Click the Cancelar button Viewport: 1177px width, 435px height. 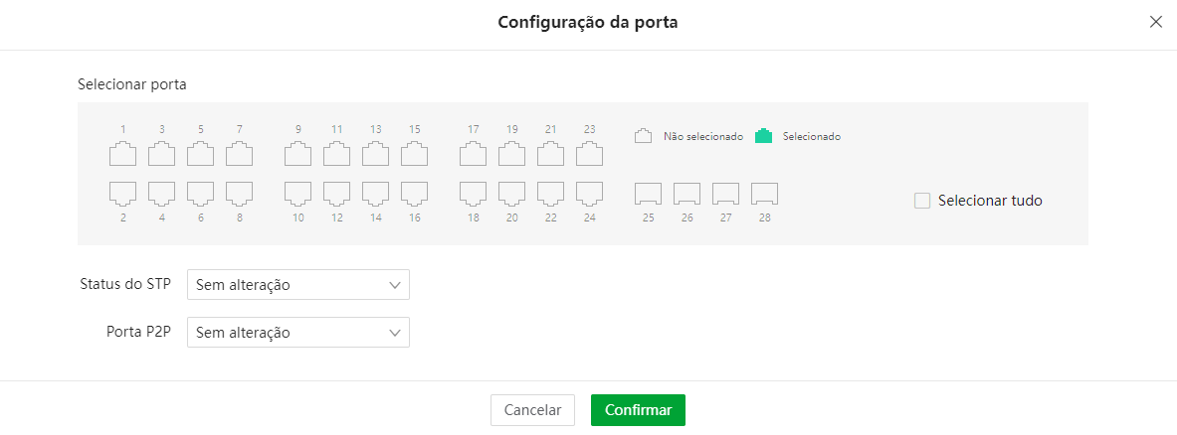coord(532,410)
